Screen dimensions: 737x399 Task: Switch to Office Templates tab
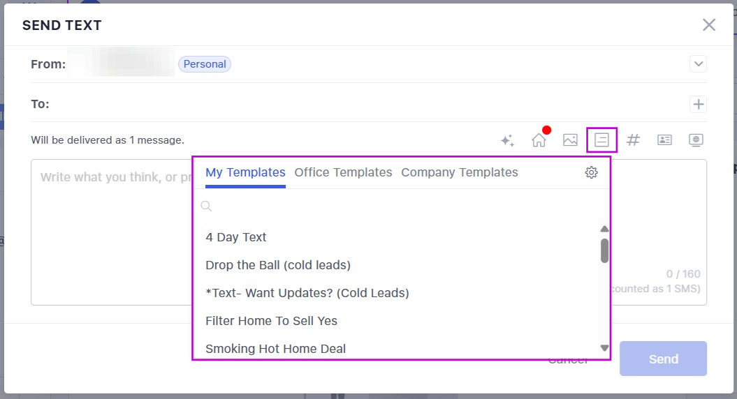[343, 172]
